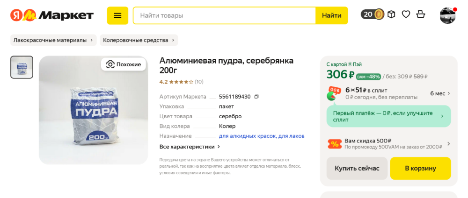Click the Найти товары search field
The image size is (468, 198).
[225, 15]
